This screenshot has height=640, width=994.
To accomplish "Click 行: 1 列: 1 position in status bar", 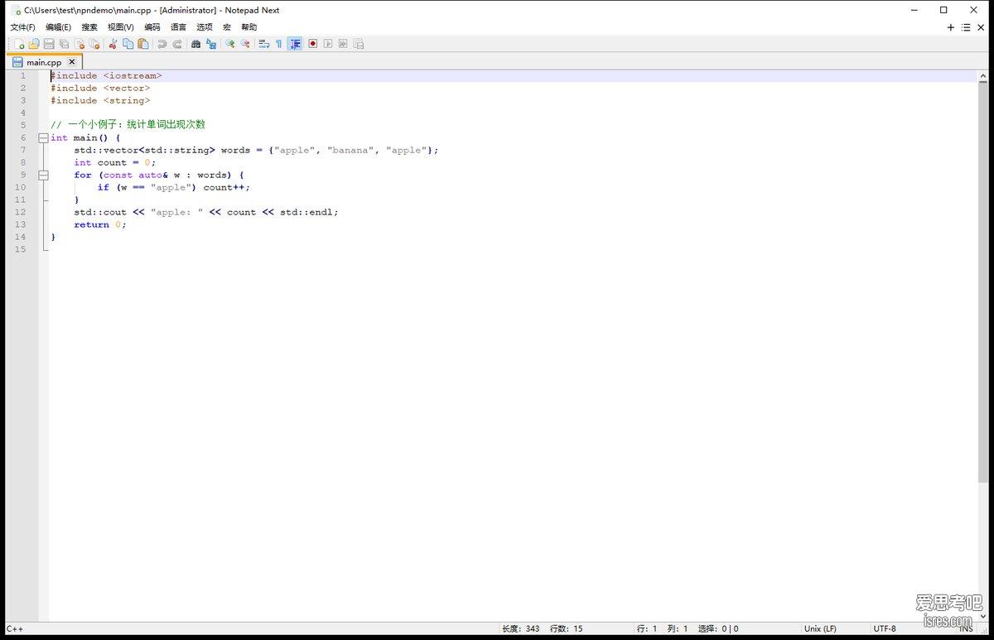I will click(663, 628).
